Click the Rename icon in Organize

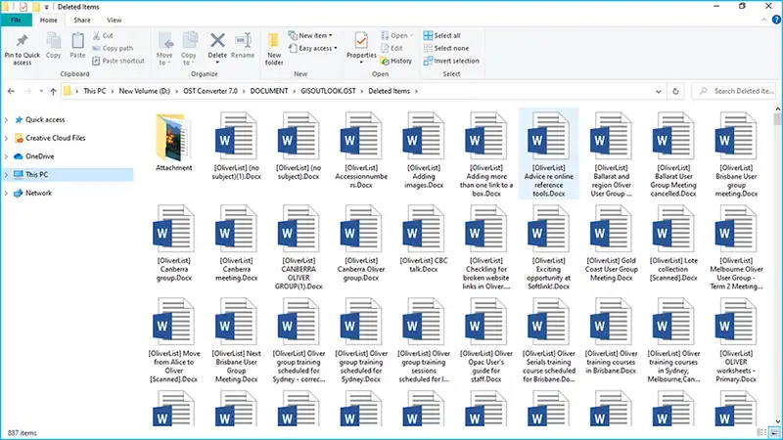coord(243,40)
